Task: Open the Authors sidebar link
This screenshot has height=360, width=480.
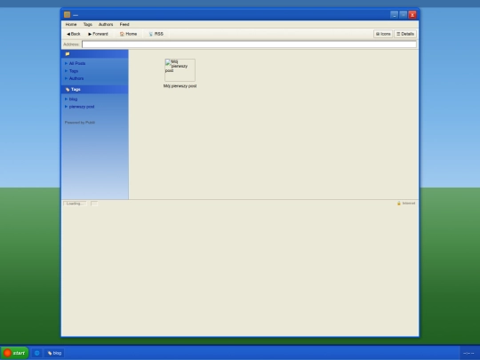Action: (x=76, y=78)
